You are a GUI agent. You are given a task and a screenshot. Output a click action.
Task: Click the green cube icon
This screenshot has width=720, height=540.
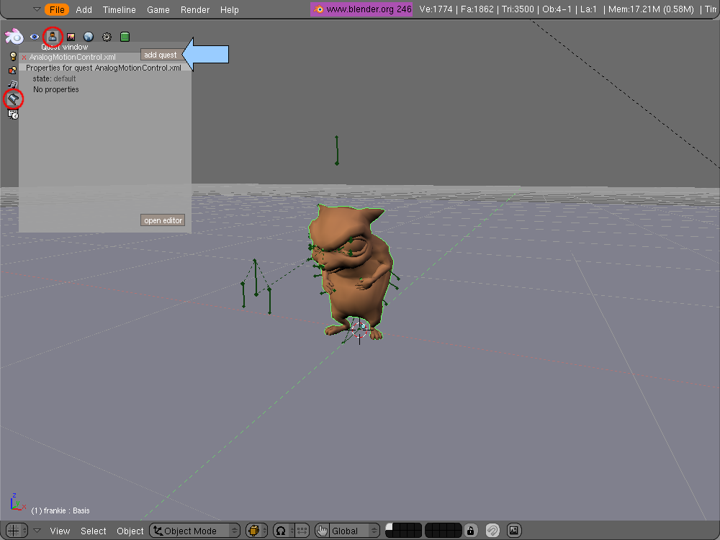125,37
